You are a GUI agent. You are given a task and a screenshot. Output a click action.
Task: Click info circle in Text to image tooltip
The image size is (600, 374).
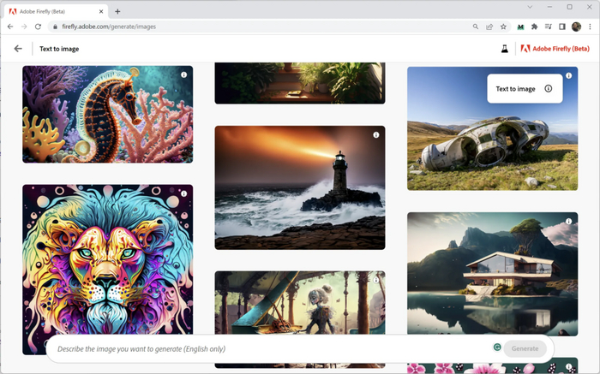point(549,89)
